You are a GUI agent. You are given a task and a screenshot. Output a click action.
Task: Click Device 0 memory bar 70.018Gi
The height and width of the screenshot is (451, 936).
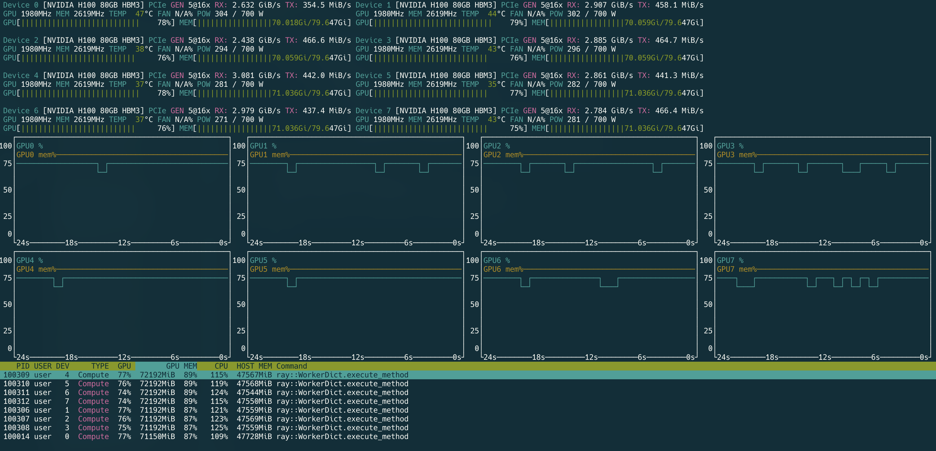click(265, 23)
